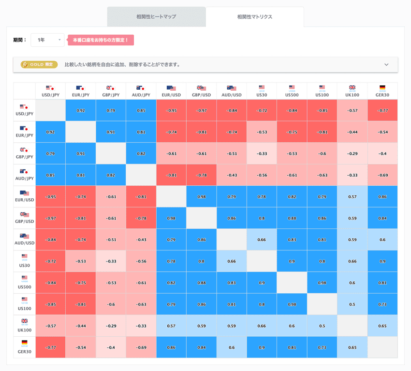Click the GER30 flag icon in column header
The width and height of the screenshot is (411, 371).
pos(382,87)
